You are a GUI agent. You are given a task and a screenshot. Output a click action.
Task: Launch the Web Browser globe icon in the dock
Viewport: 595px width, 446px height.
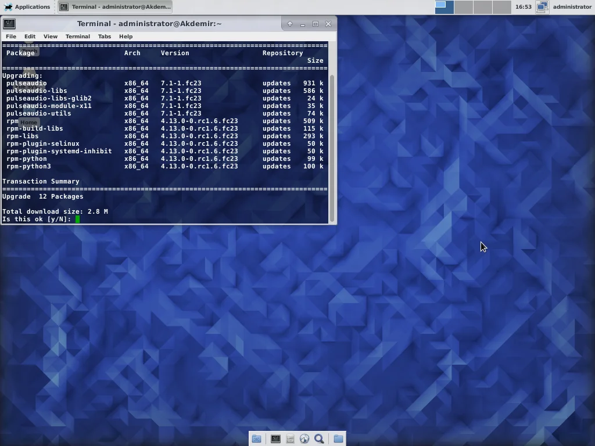click(x=304, y=439)
